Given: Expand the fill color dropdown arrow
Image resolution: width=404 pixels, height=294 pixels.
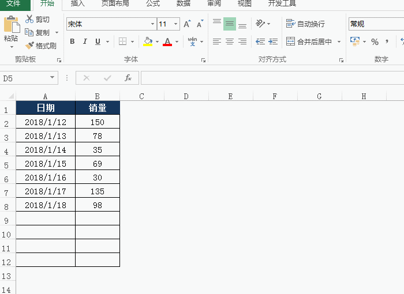Looking at the screenshot, I should (x=157, y=42).
